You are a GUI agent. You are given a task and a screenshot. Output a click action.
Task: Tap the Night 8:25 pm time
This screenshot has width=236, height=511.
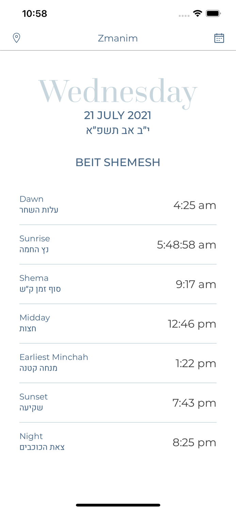tap(194, 443)
